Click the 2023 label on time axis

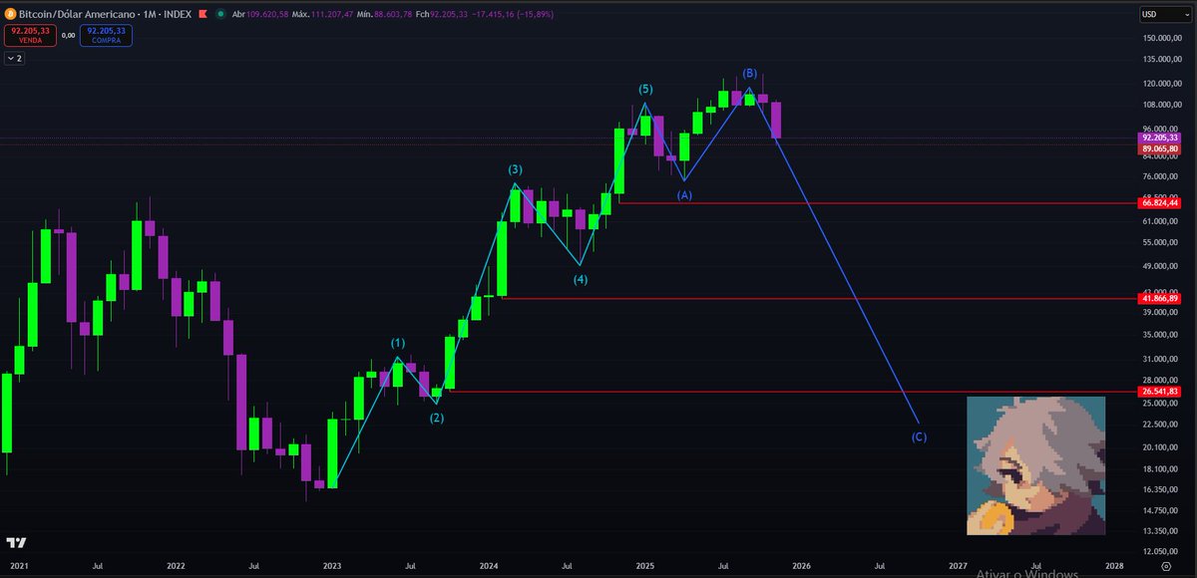pos(332,565)
